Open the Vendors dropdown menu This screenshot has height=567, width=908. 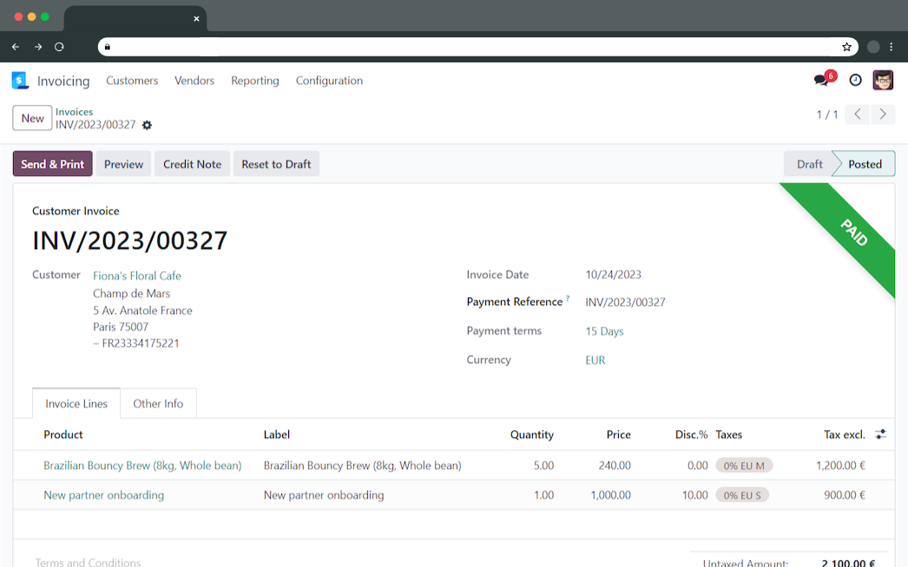194,81
